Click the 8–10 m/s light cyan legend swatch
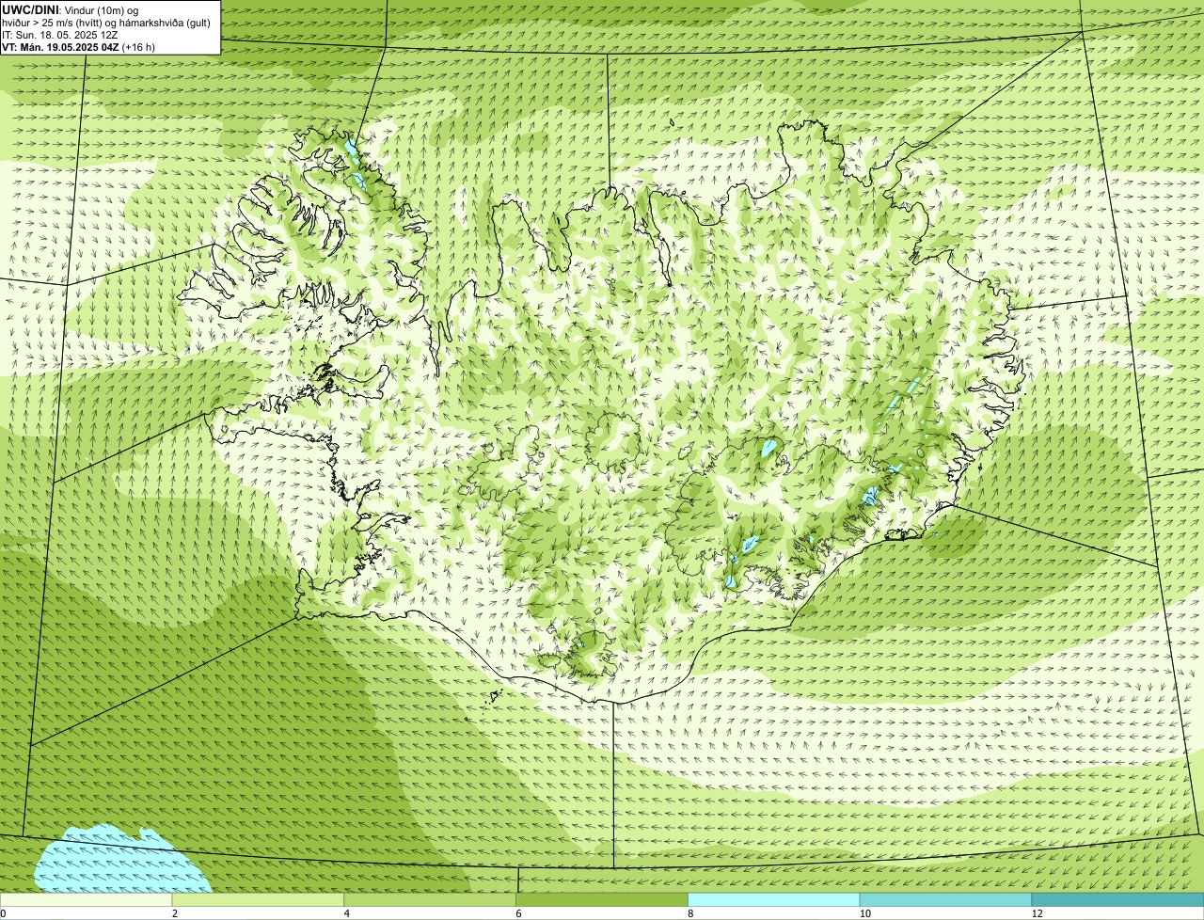The image size is (1204, 920). coord(775,900)
